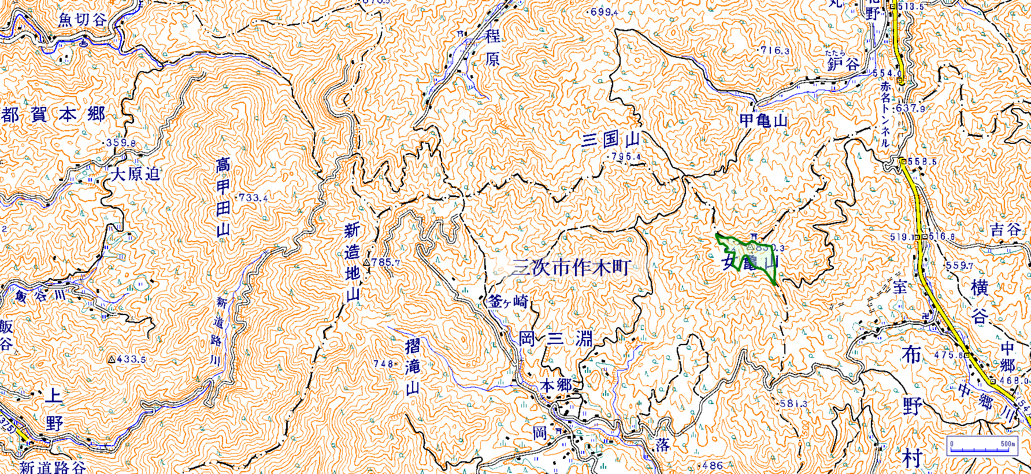Image resolution: width=1031 pixels, height=474 pixels.
Task: Pick the 大原迫 place name
Action: click(x=135, y=173)
